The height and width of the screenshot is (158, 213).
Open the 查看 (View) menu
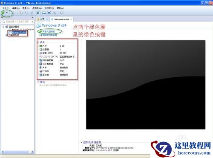click(x=26, y=8)
